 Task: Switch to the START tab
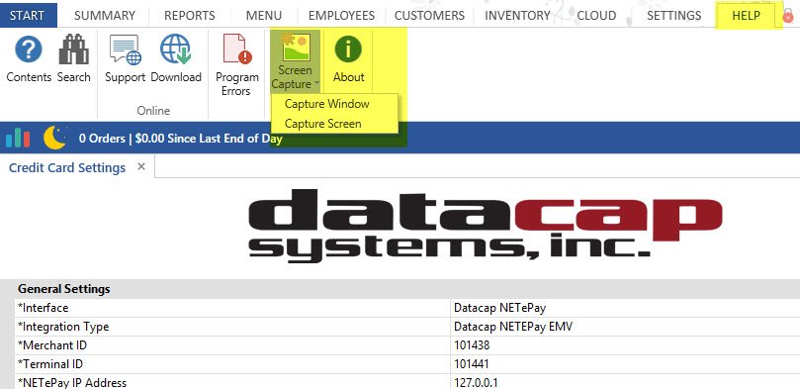(27, 15)
